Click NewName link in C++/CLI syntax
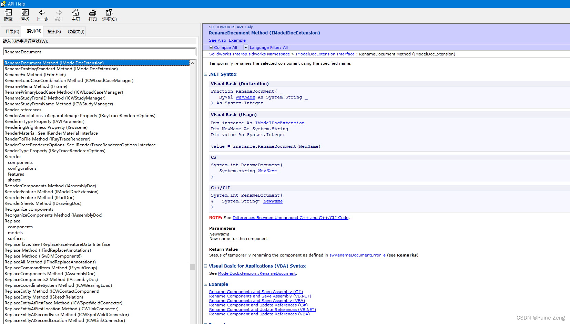The image size is (570, 324). tap(273, 201)
